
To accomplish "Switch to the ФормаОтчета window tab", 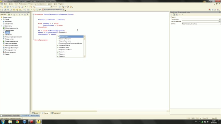I will pyautogui.click(x=30, y=116).
